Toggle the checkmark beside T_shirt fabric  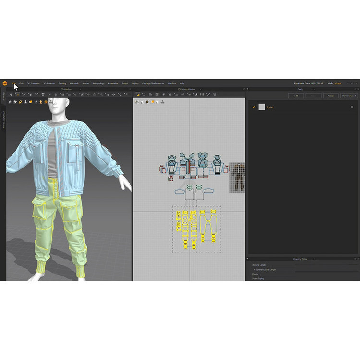click(x=254, y=107)
